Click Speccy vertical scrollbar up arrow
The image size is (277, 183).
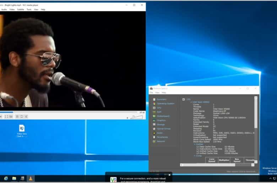click(x=256, y=98)
